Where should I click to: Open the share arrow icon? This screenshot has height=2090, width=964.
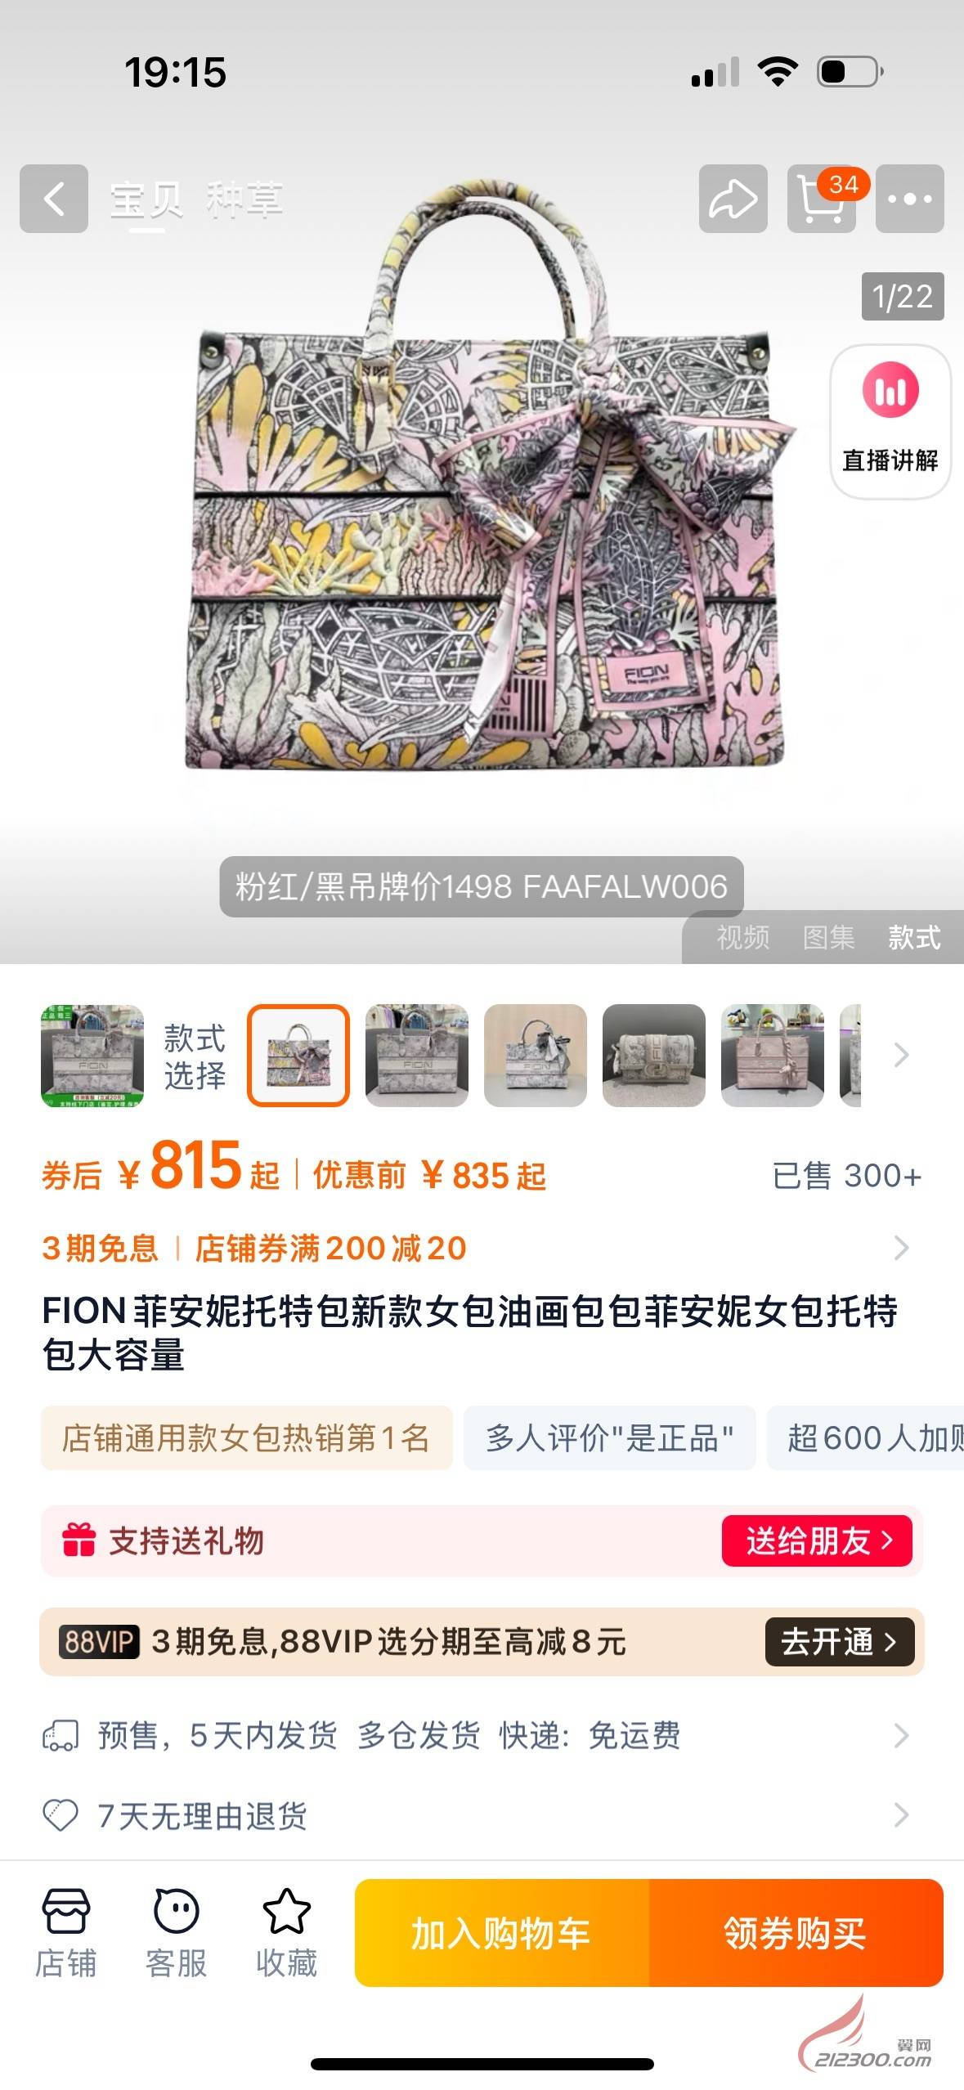coord(733,199)
